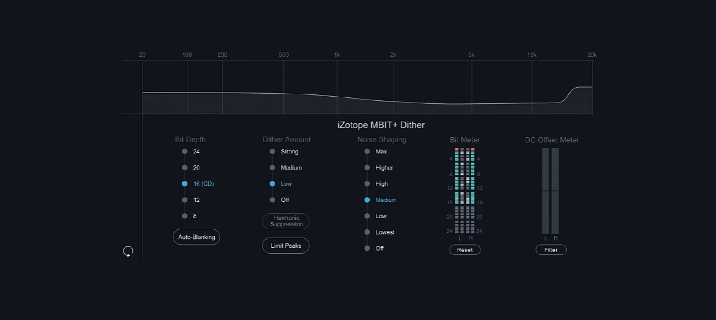This screenshot has height=320, width=716.
Task: Enable Harmonic Suppression
Action: [x=286, y=221]
